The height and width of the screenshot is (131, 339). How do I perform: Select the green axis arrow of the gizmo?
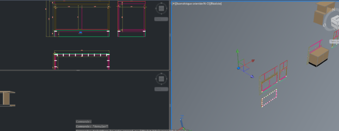click(x=238, y=51)
